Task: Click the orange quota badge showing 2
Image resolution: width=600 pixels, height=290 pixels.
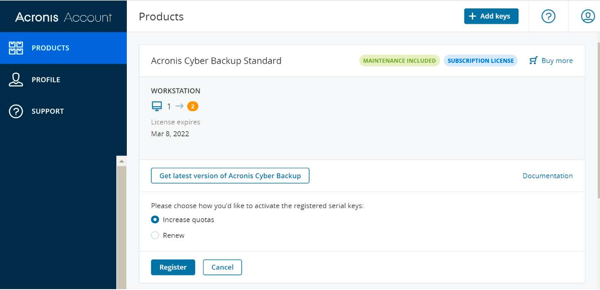Action: pyautogui.click(x=192, y=106)
